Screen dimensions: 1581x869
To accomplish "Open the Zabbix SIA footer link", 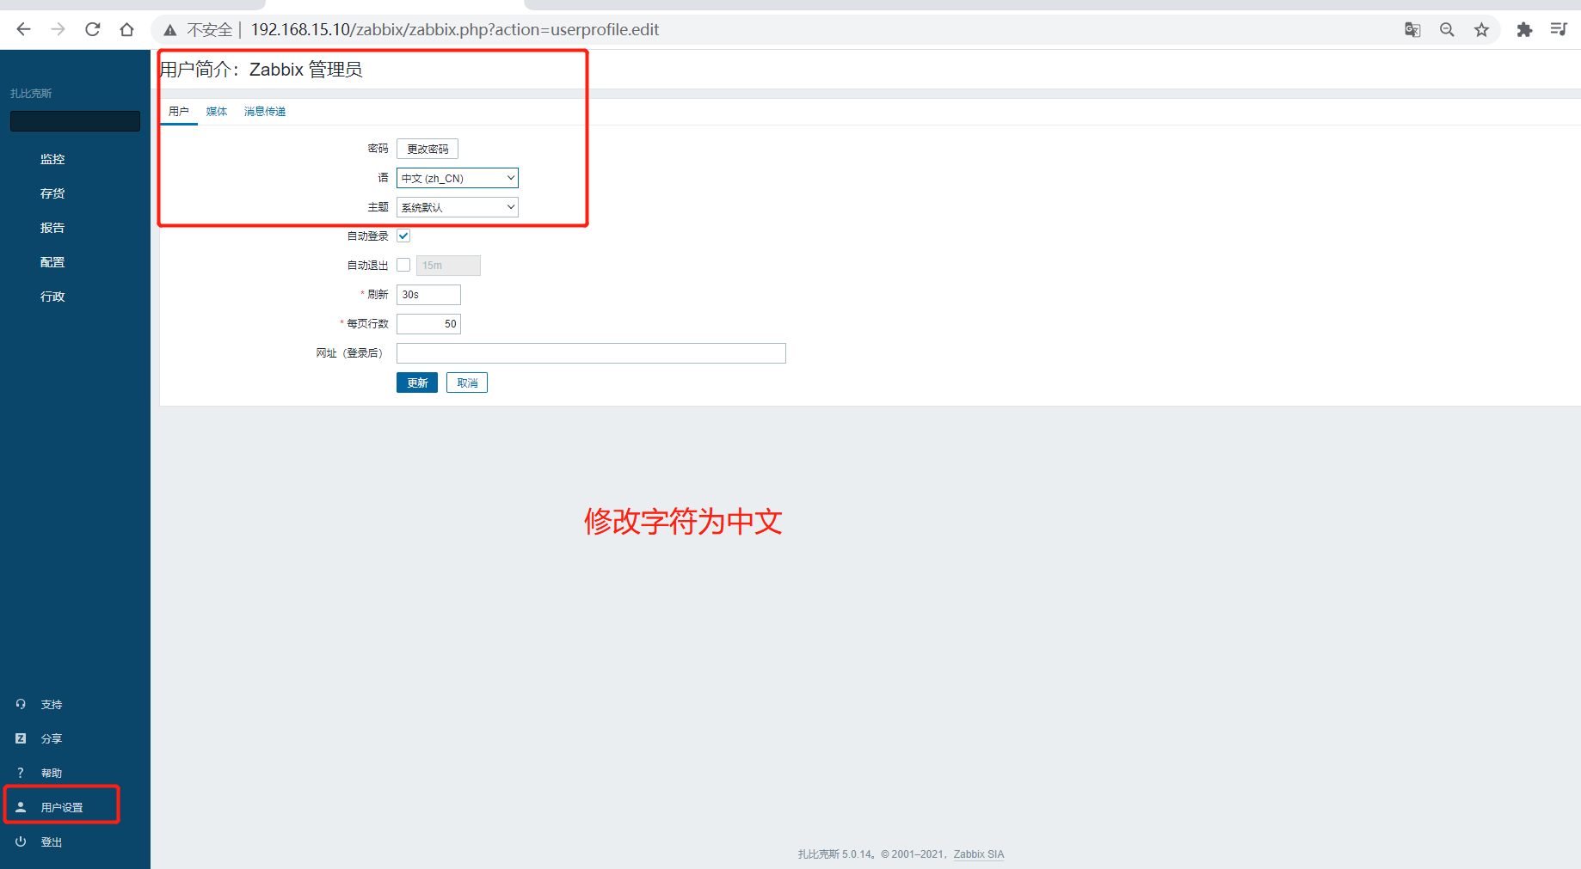I will pos(979,854).
